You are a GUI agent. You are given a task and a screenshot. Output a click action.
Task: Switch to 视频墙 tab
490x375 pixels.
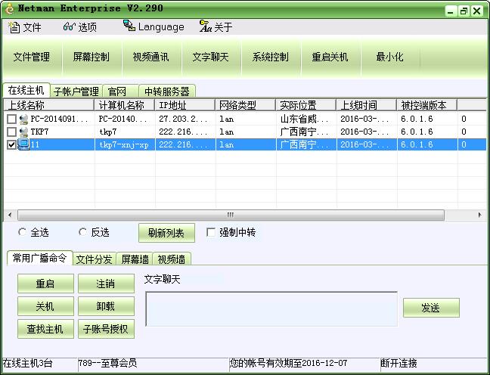pyautogui.click(x=172, y=259)
